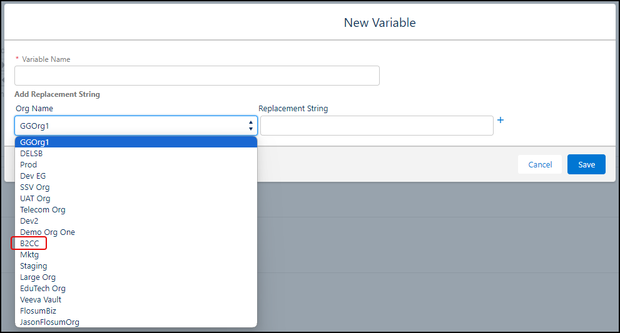Choose Large Org option
Screen dimensions: 620x333
(x=136, y=277)
